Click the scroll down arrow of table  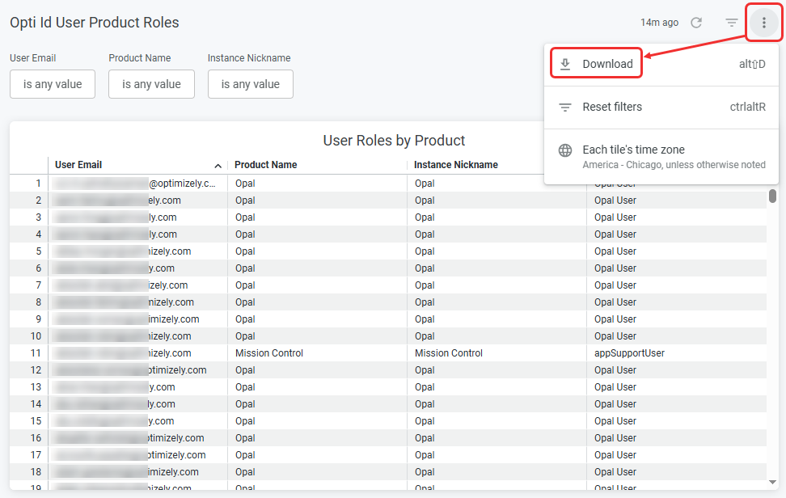[x=772, y=483]
